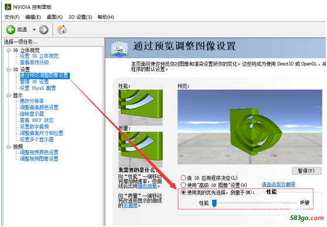Image resolution: width=327 pixels, height=227 pixels.
Task: Click the 3D 立体视觉 category label
Action: pyautogui.click(x=26, y=50)
